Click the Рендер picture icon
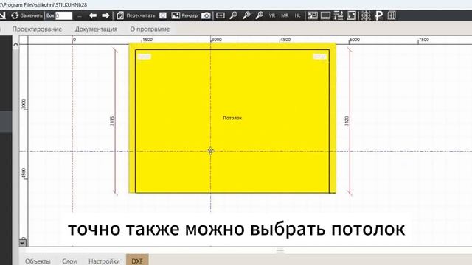The height and width of the screenshot is (265, 472). click(176, 15)
